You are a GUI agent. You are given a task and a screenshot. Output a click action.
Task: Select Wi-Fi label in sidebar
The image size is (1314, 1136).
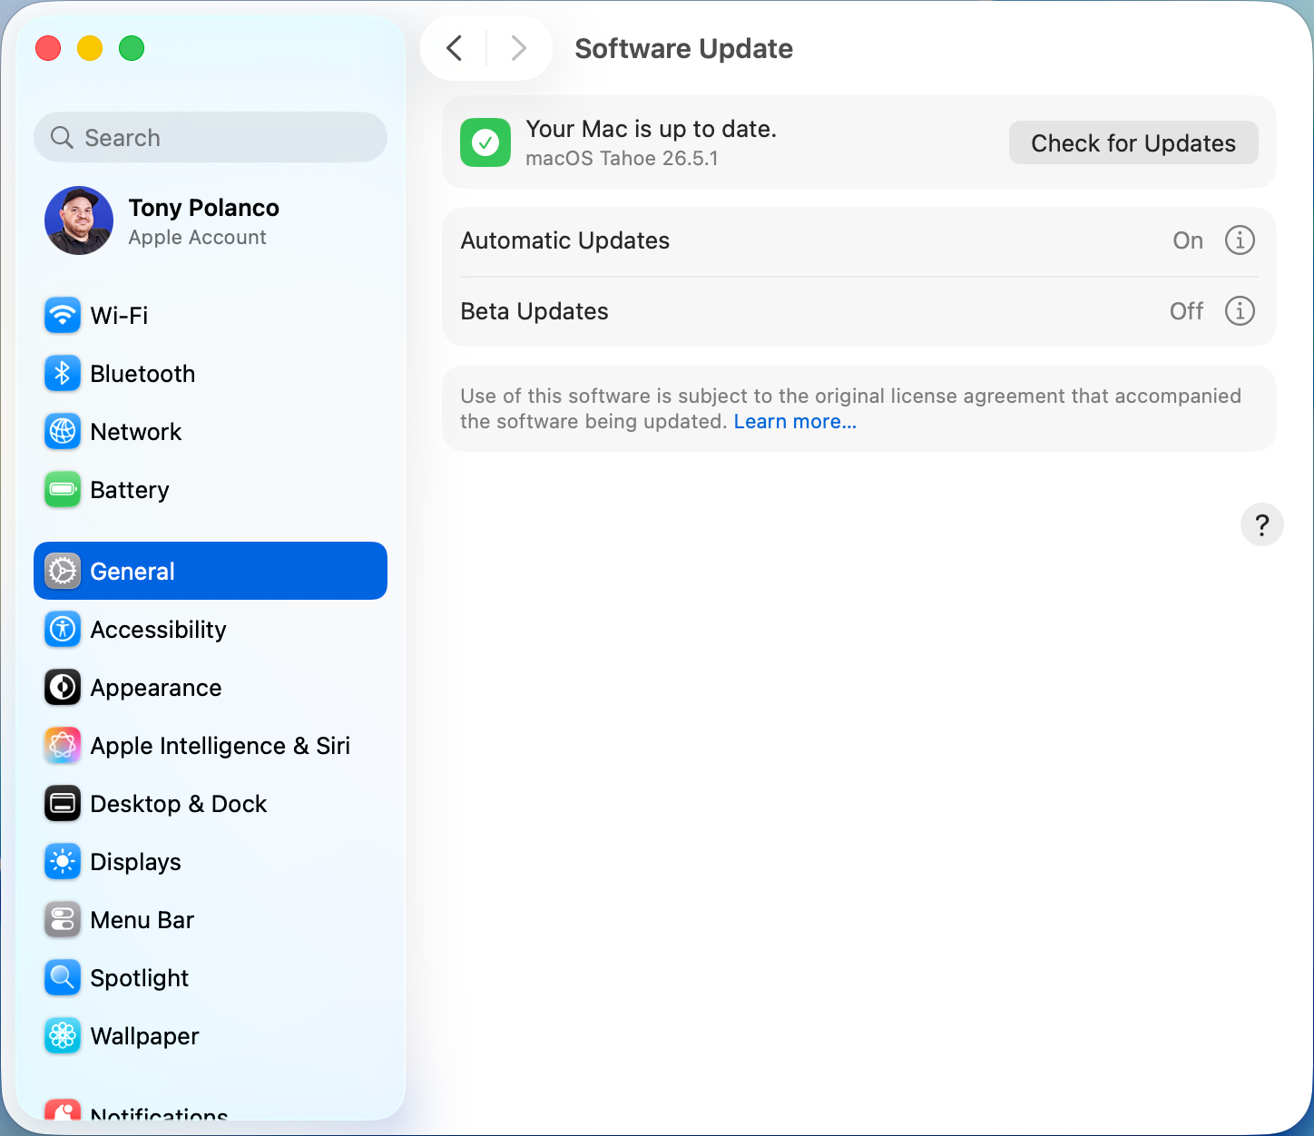[119, 315]
